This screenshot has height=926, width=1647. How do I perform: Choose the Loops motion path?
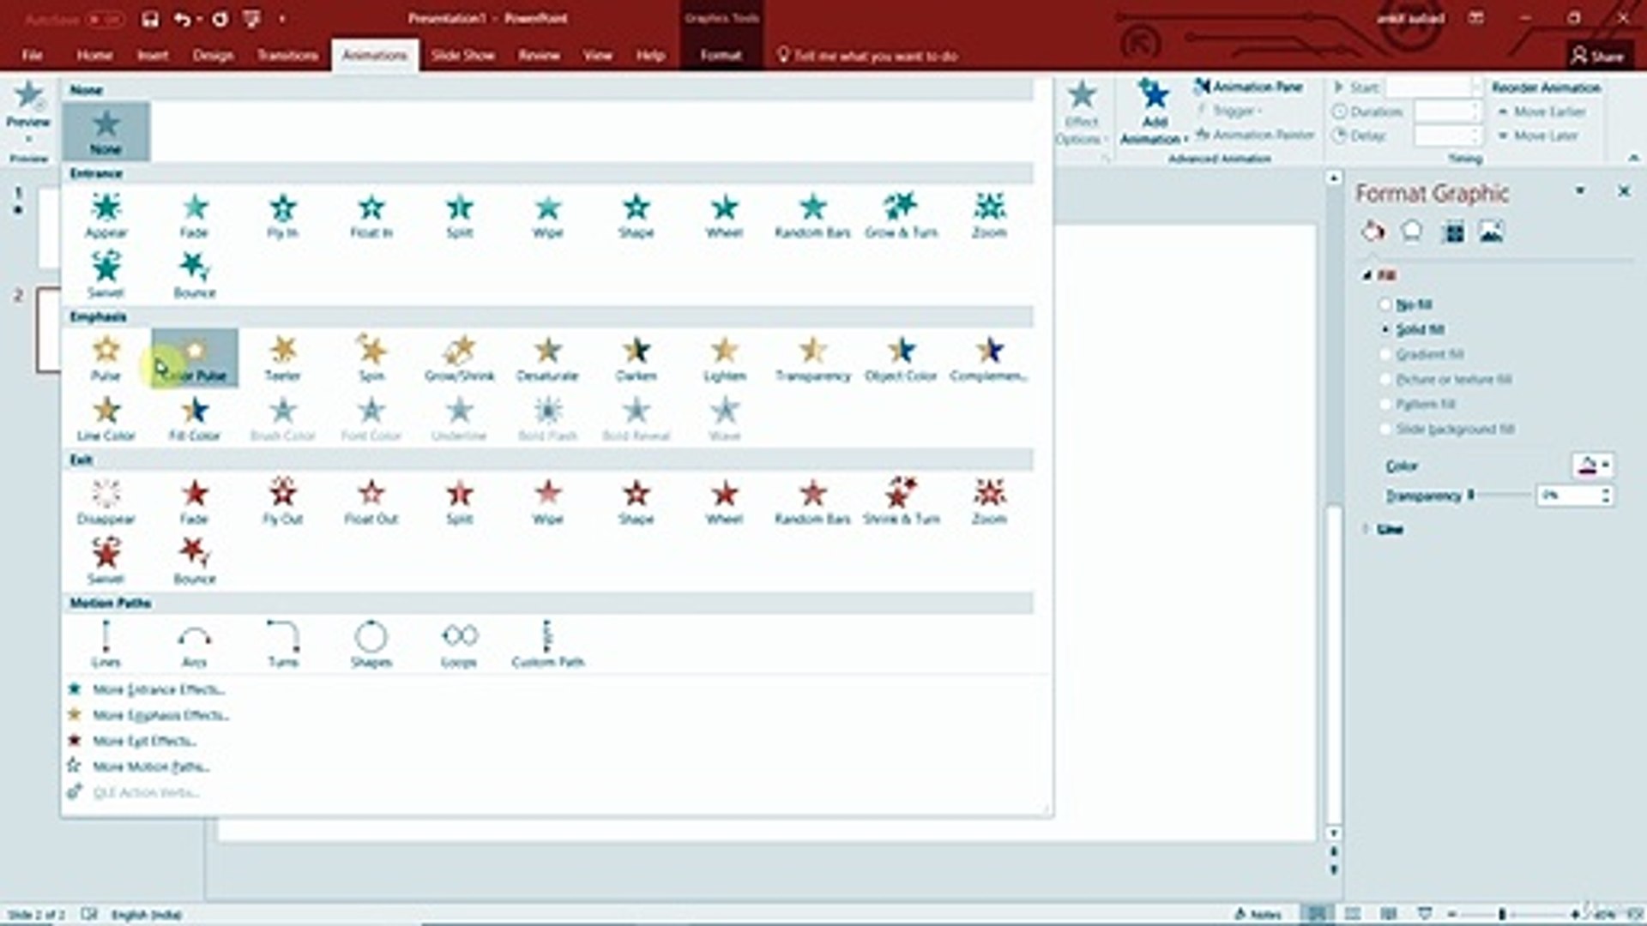[459, 645]
